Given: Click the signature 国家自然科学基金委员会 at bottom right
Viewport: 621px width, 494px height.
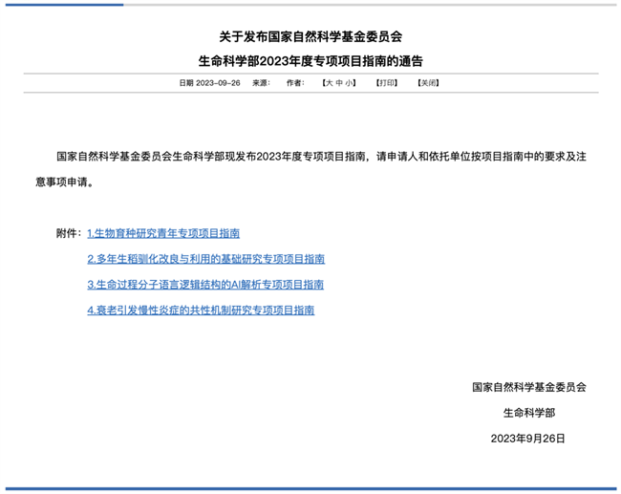Looking at the screenshot, I should pos(528,388).
